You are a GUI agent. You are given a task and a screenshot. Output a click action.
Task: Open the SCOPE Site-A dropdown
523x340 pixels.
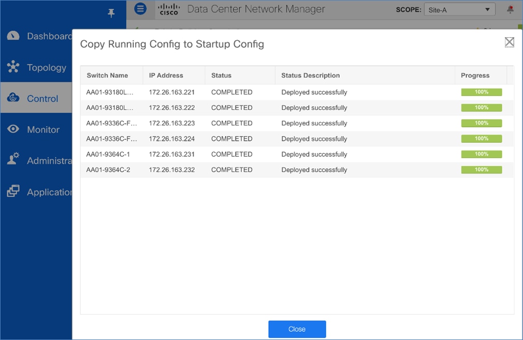pyautogui.click(x=460, y=10)
